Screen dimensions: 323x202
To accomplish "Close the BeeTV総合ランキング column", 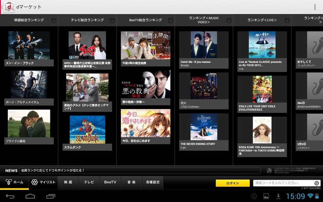I will (x=170, y=20).
